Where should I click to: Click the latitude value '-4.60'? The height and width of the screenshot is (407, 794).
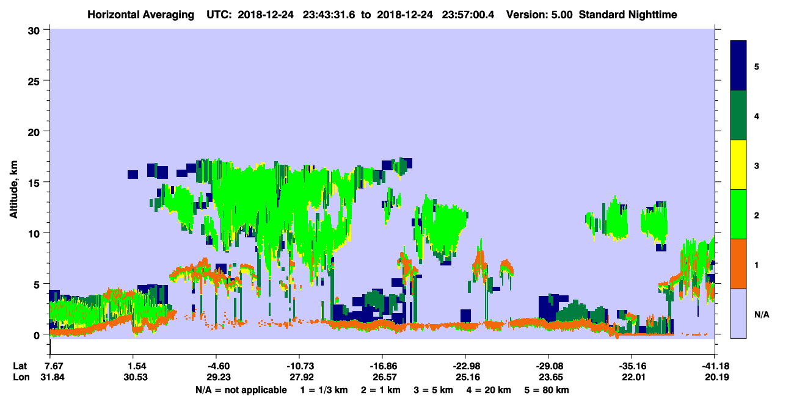click(x=217, y=366)
